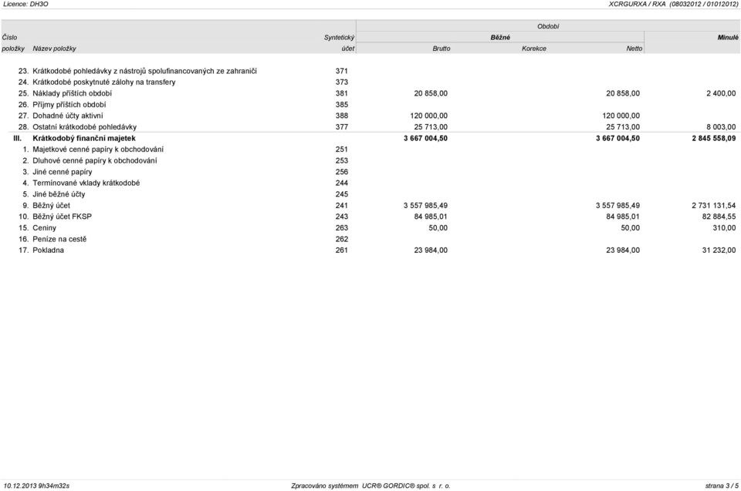This screenshot has width=741, height=491.
Task: Click Brutto value 3 557 985,49
Action: tap(426, 205)
